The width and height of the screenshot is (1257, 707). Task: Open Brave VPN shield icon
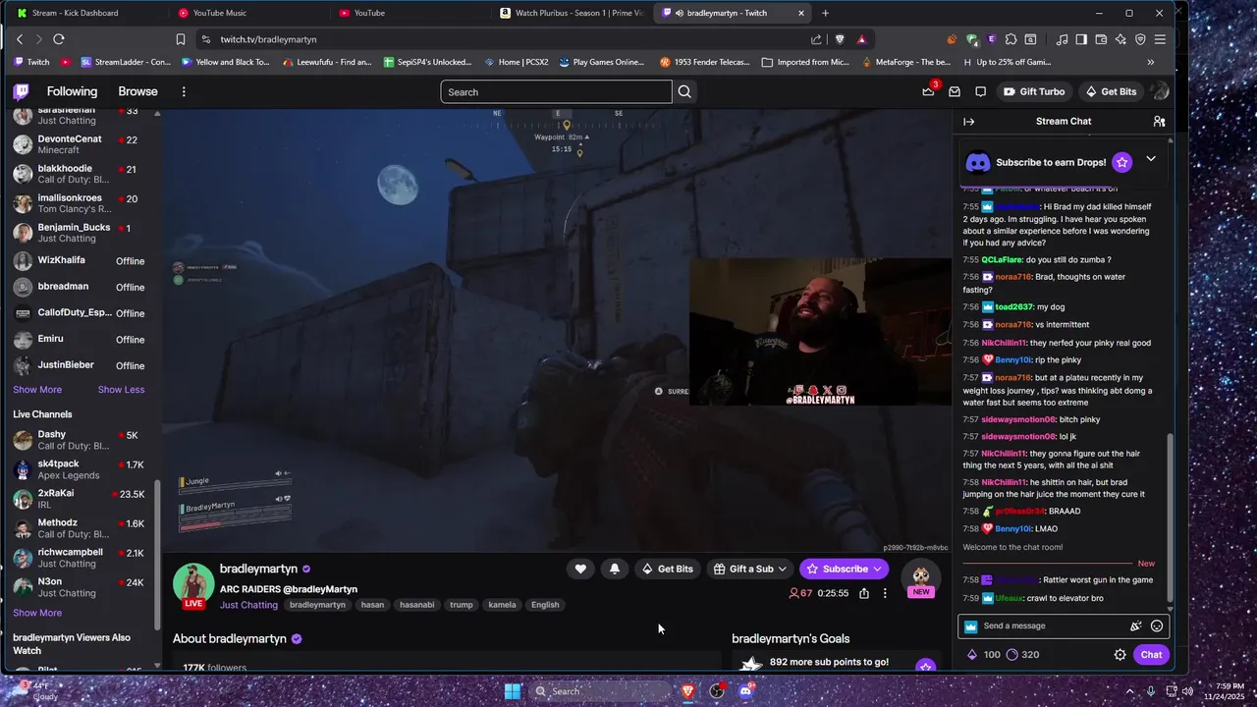[x=1140, y=39]
